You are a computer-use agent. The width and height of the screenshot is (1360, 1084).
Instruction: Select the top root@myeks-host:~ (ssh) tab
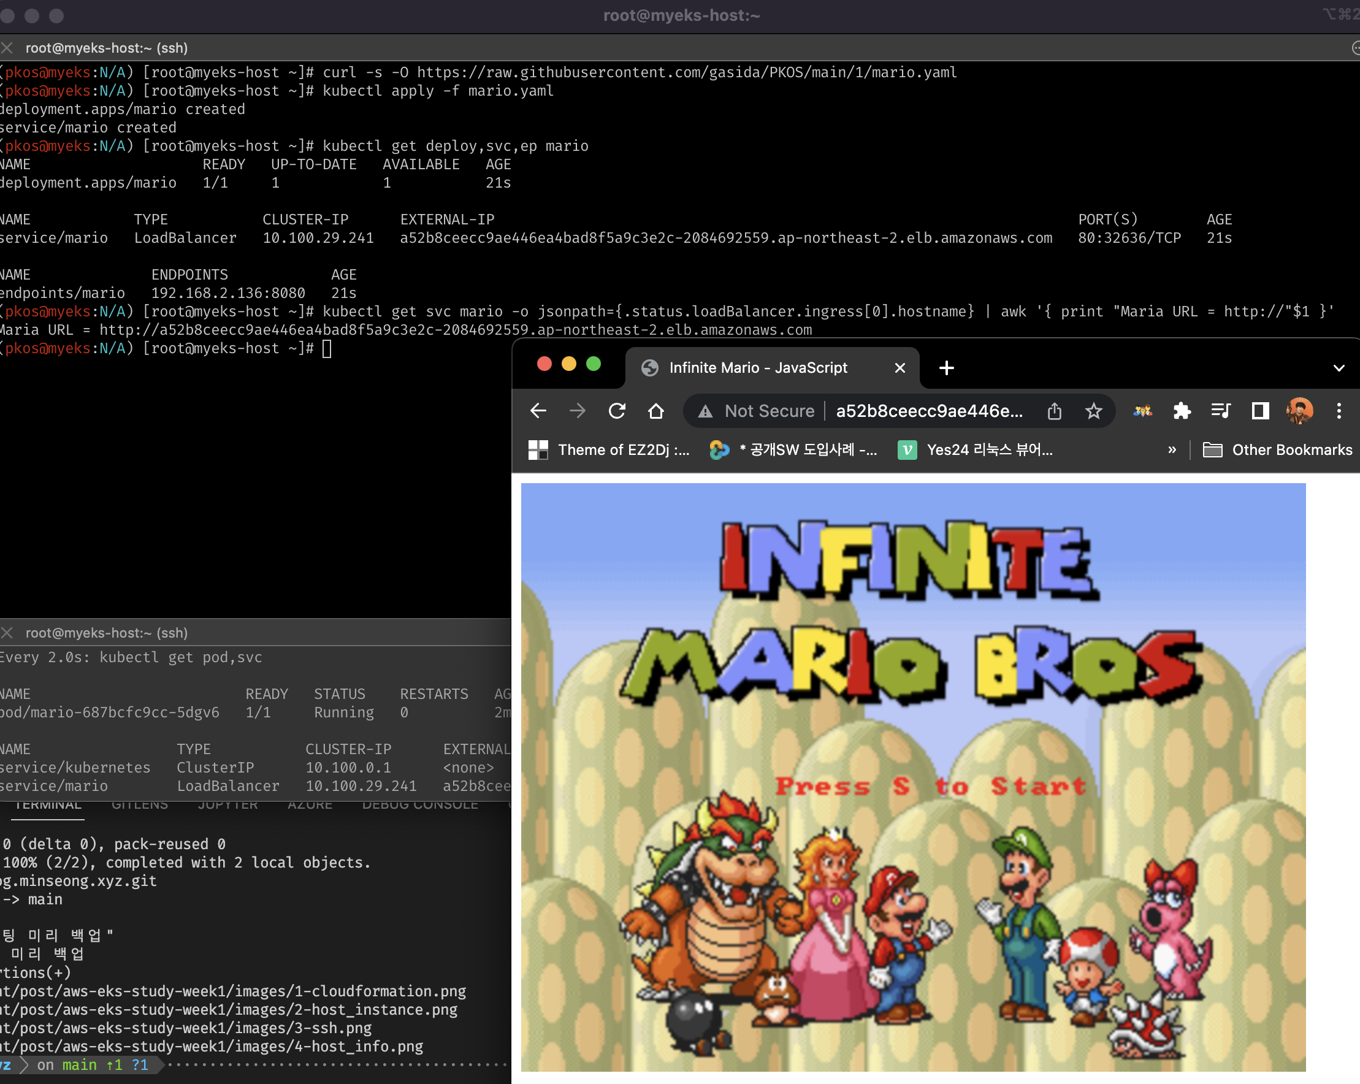(x=107, y=48)
